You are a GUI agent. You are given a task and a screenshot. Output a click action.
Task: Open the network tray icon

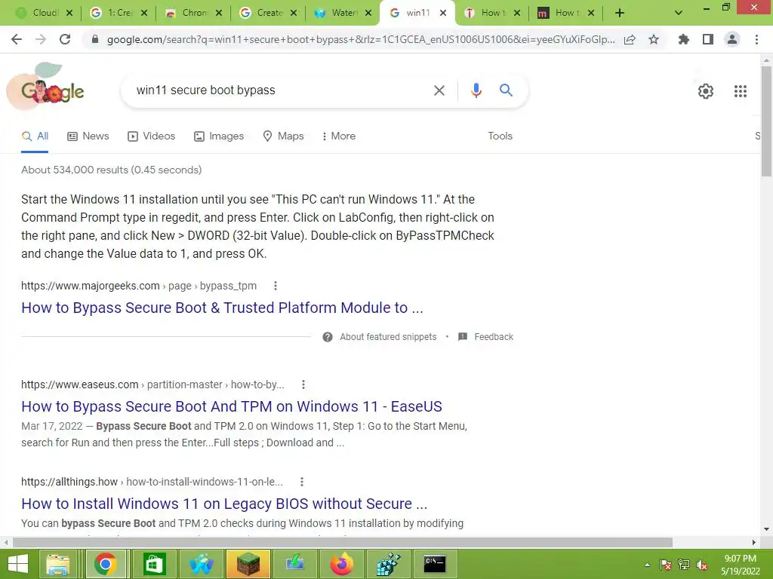coord(684,565)
